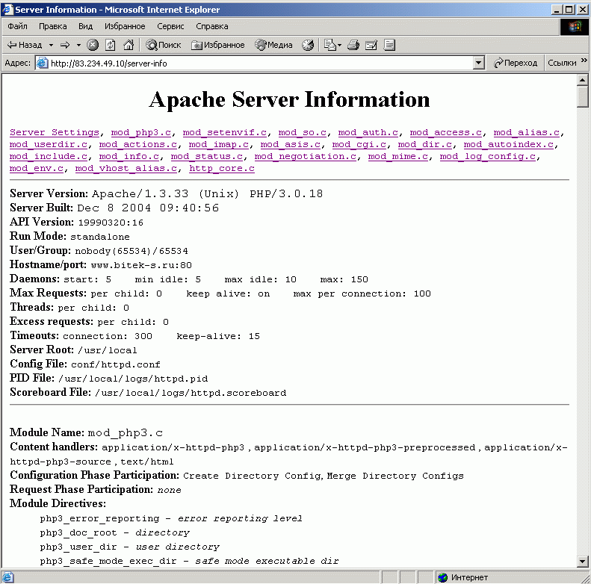Follow the mod_php3.c link
This screenshot has width=591, height=584.
[141, 133]
